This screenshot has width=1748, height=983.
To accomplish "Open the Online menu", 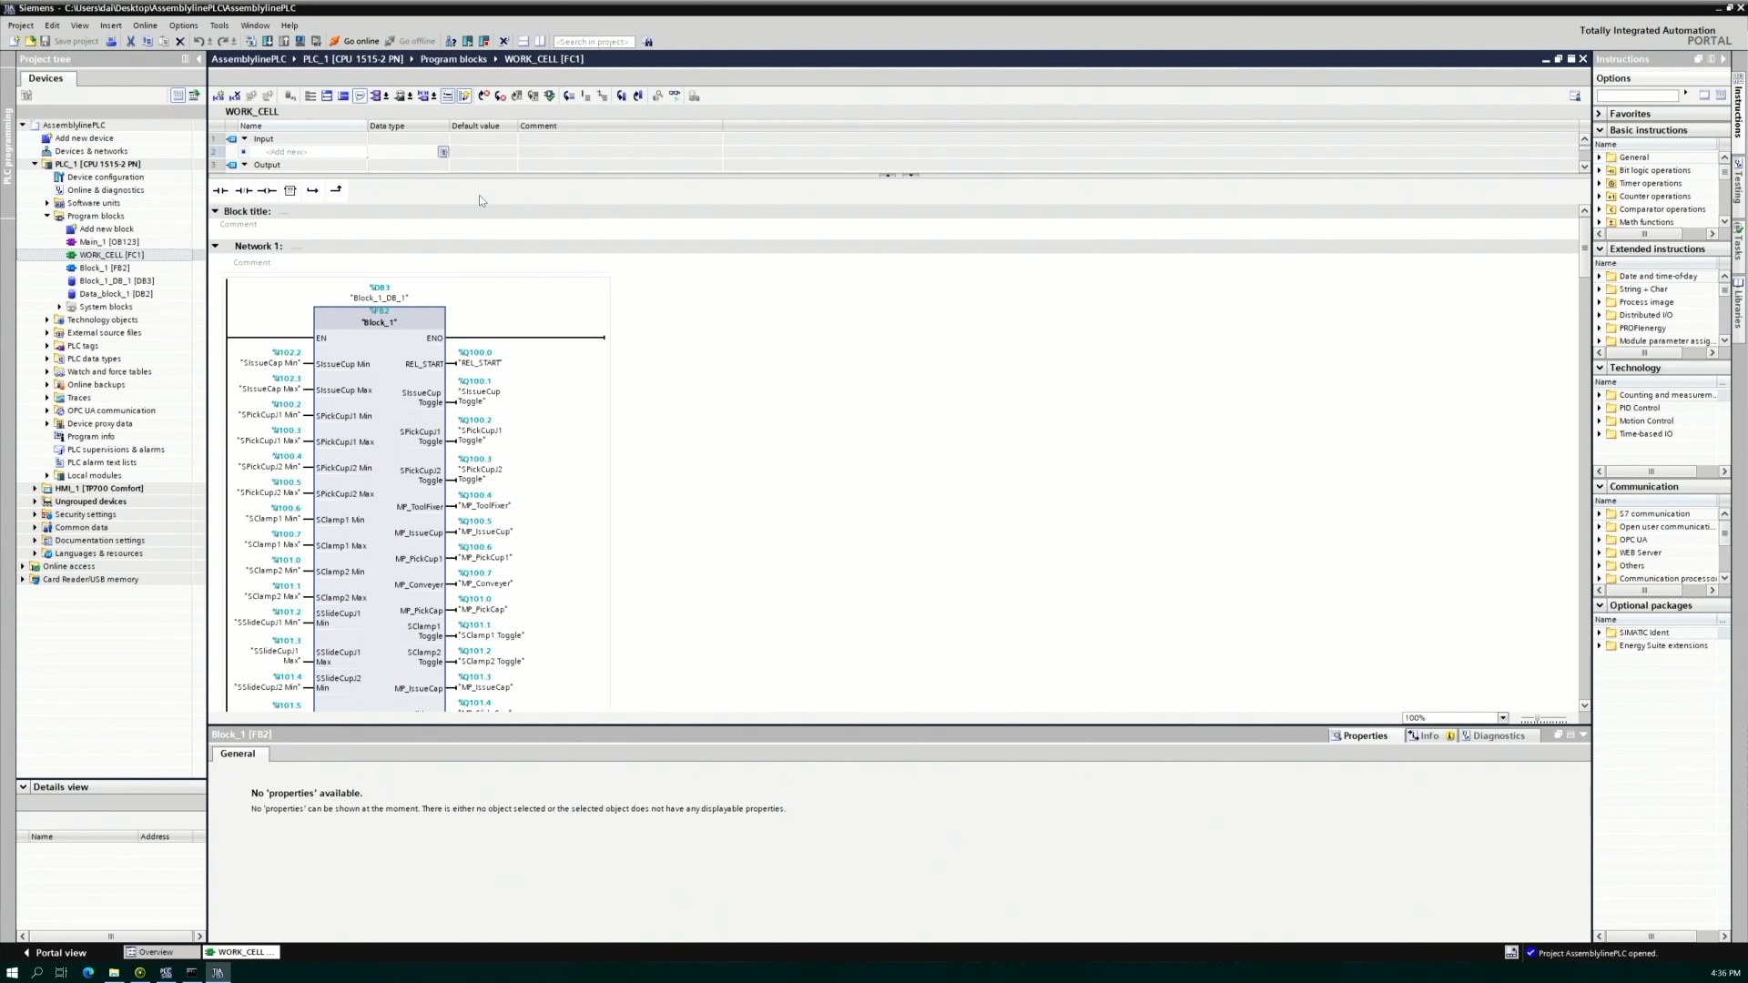I will (145, 25).
